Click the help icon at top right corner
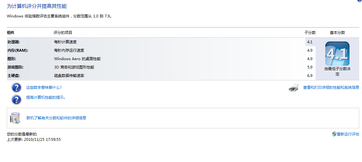The height and width of the screenshot is (162, 362). click(360, 1)
